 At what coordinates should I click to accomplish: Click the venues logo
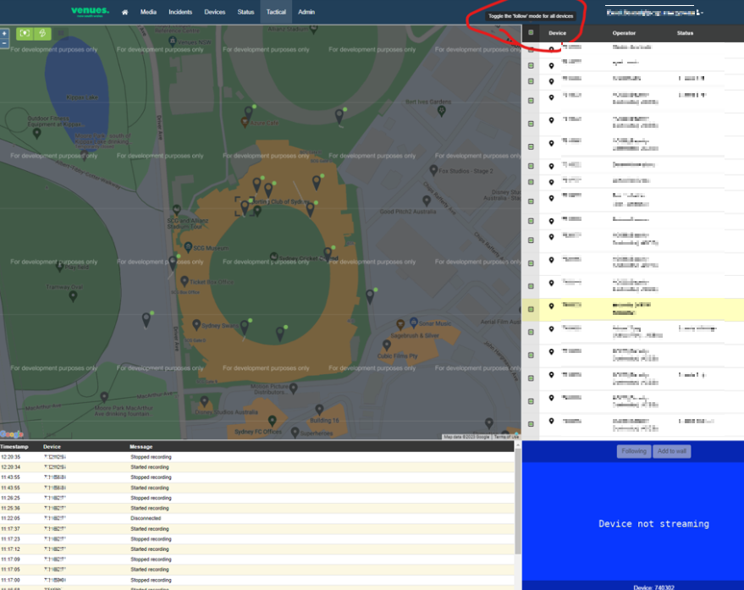[91, 11]
